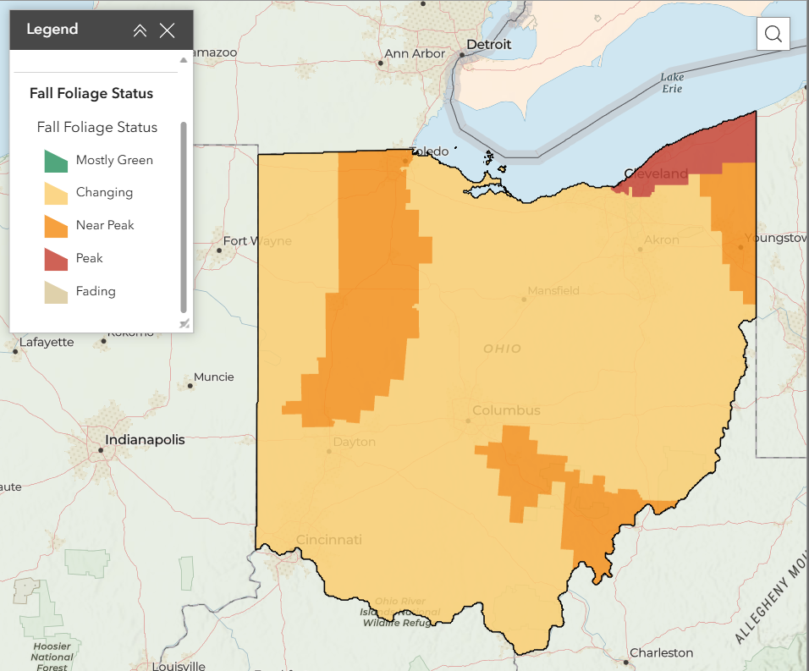The width and height of the screenshot is (809, 671).
Task: Click the Dayton city marker
Action: tap(329, 450)
